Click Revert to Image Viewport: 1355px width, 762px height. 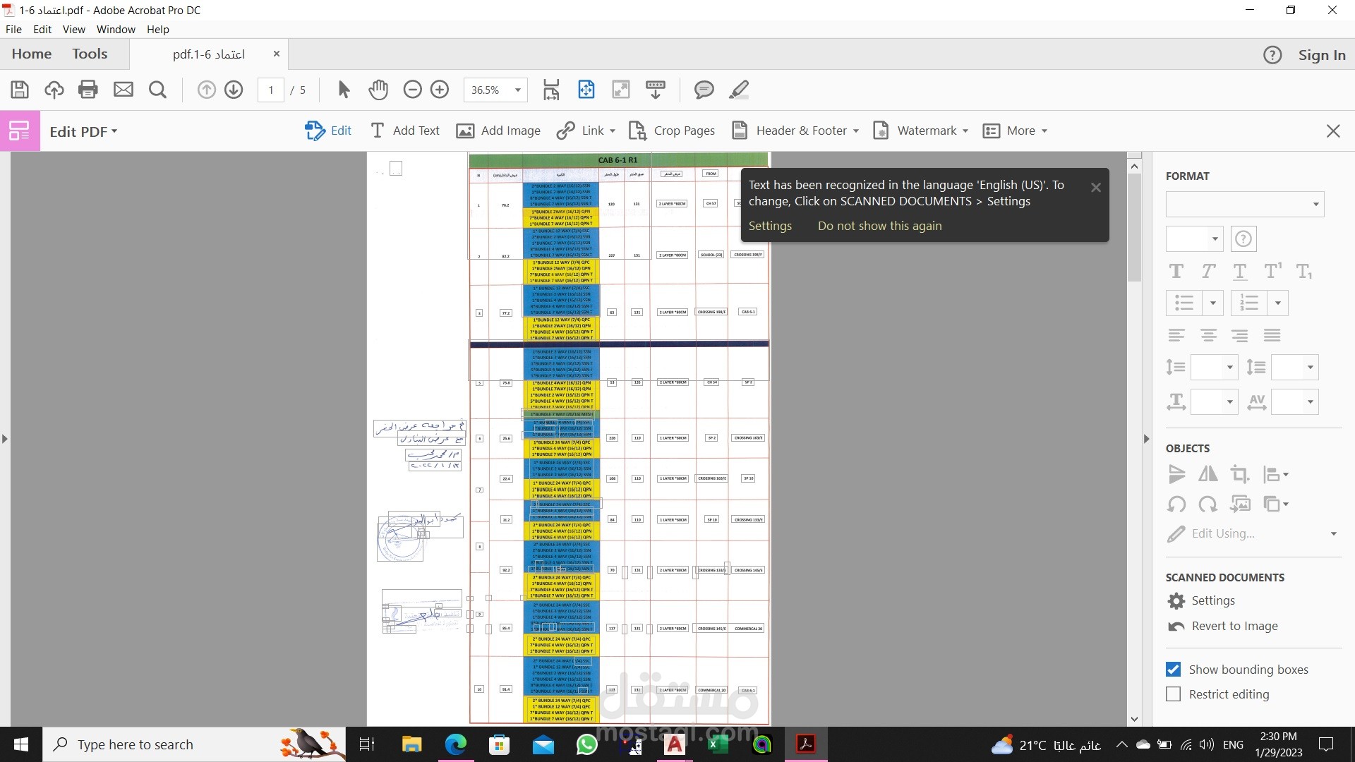[x=1234, y=626]
